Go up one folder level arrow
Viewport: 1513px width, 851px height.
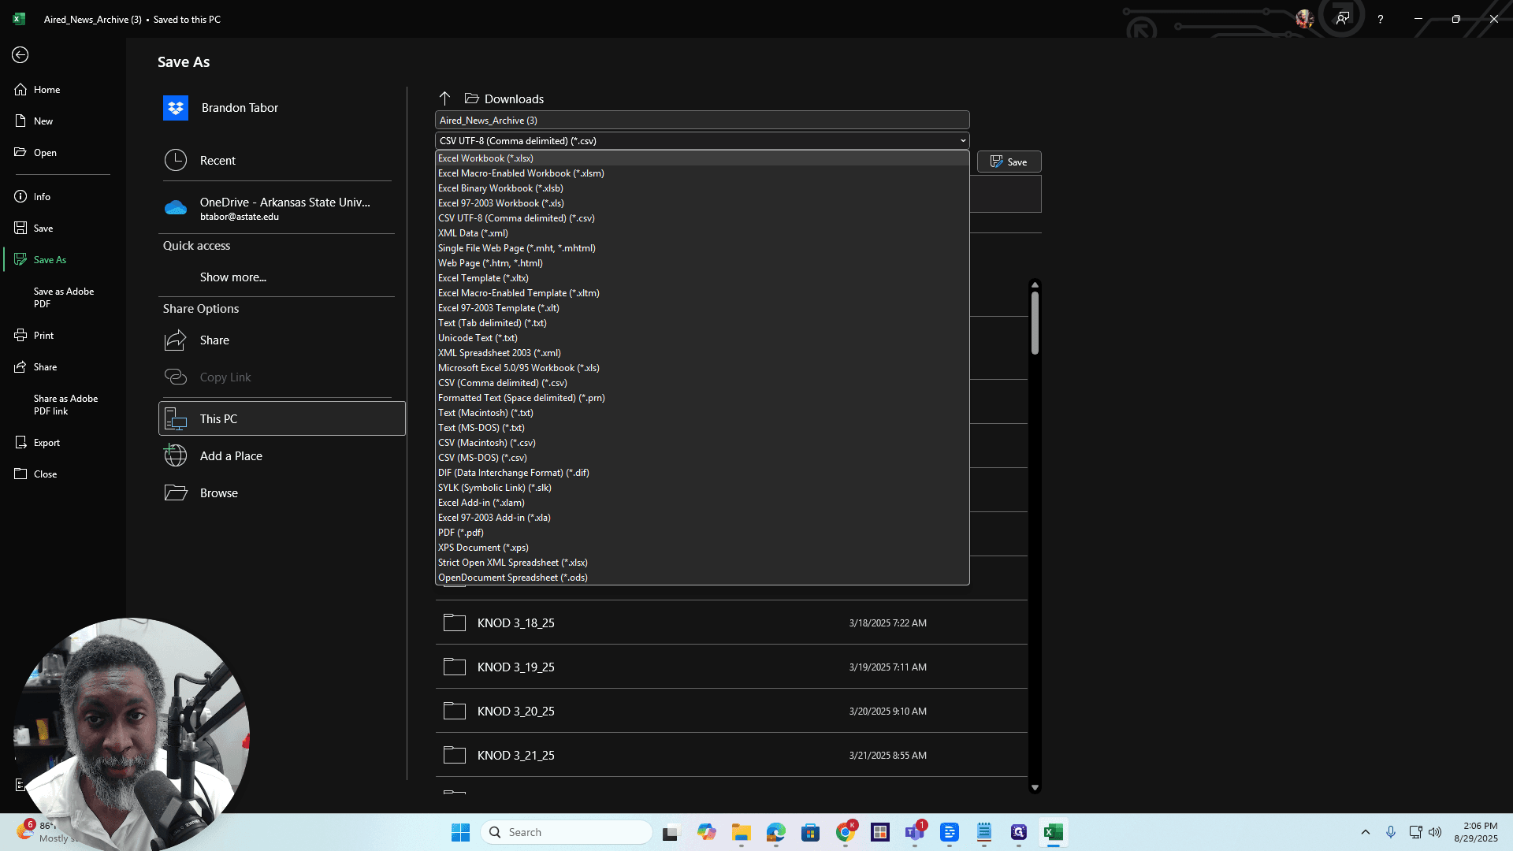click(444, 98)
